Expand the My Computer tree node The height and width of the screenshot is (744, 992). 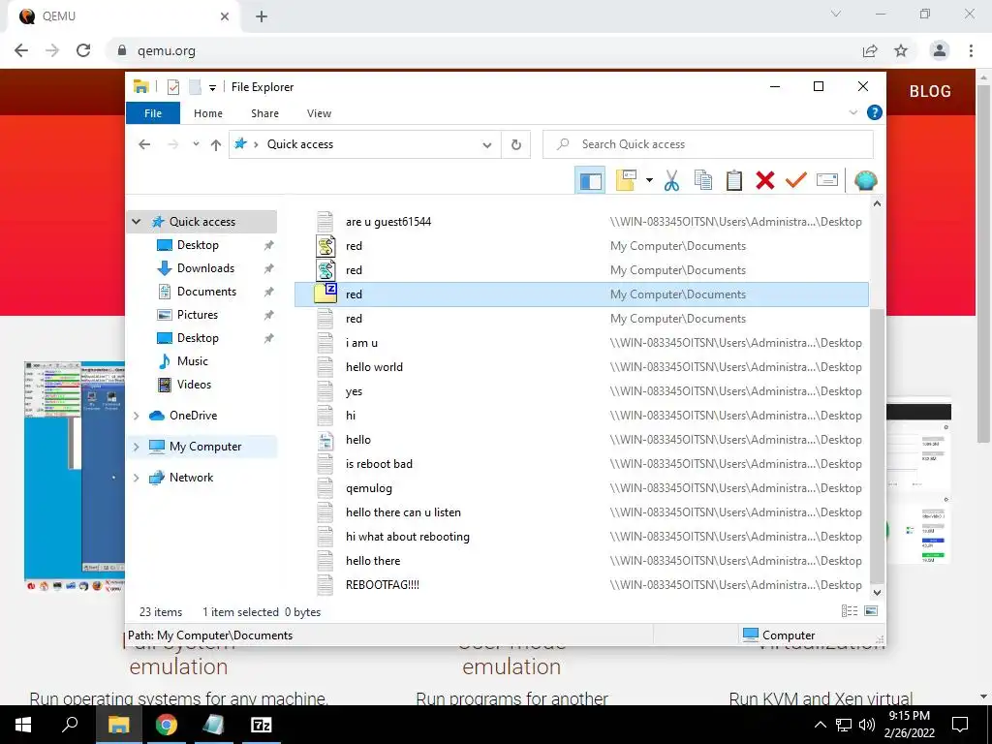click(x=136, y=447)
